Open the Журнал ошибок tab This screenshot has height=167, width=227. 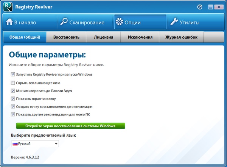tap(181, 37)
